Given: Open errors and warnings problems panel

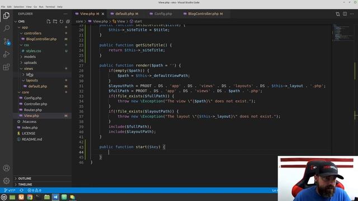Looking at the screenshot, I should (x=35, y=190).
